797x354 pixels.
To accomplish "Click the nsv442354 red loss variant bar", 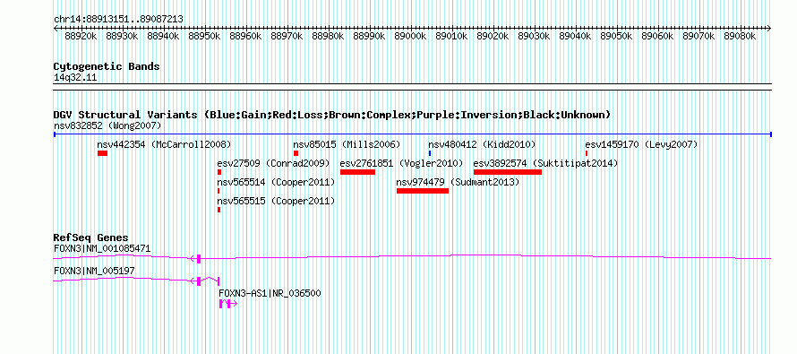I will point(102,153).
